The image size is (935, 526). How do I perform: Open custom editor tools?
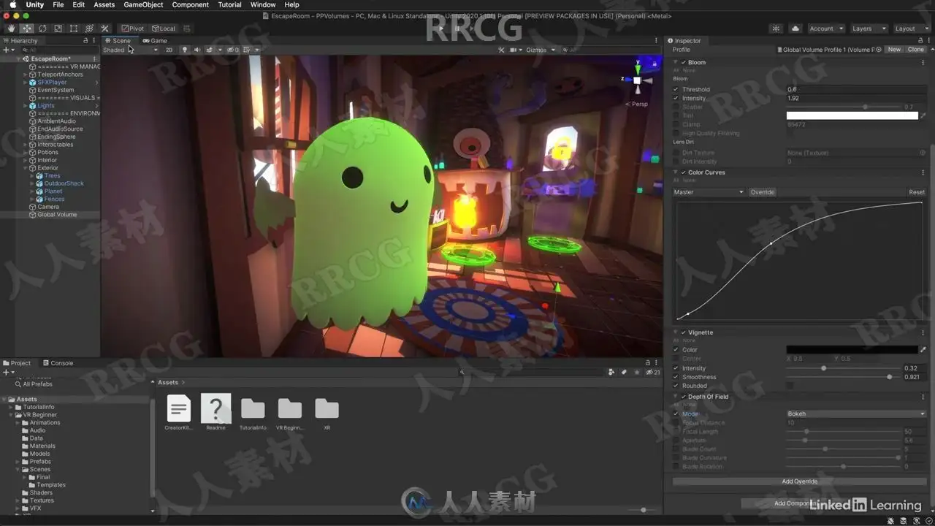pos(104,28)
